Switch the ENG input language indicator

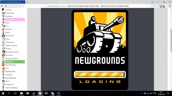(155, 93)
